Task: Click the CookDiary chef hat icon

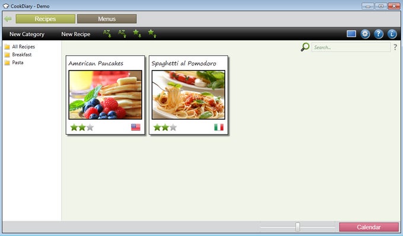Action: tap(6, 6)
